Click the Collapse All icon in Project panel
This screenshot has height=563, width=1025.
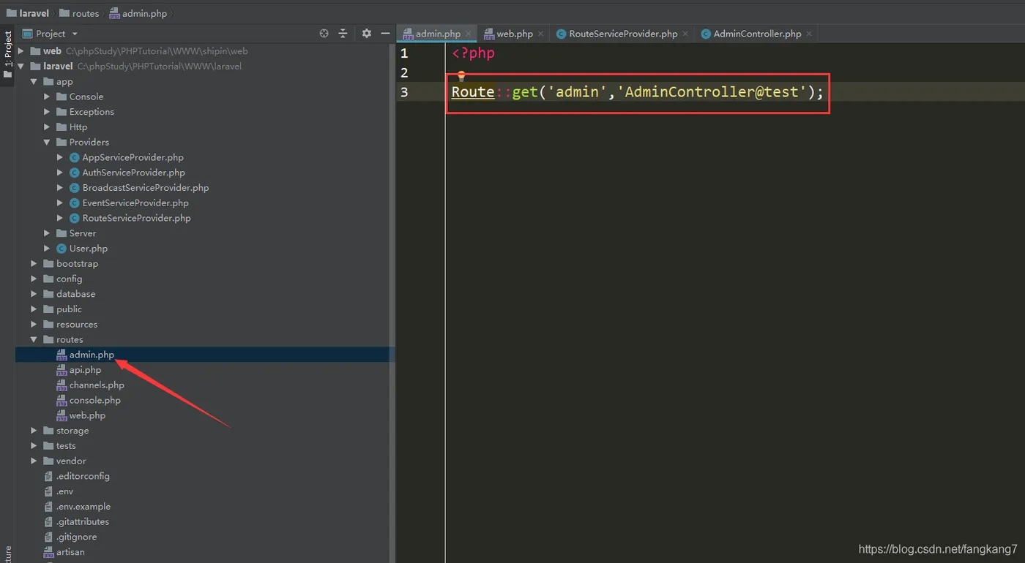click(343, 34)
